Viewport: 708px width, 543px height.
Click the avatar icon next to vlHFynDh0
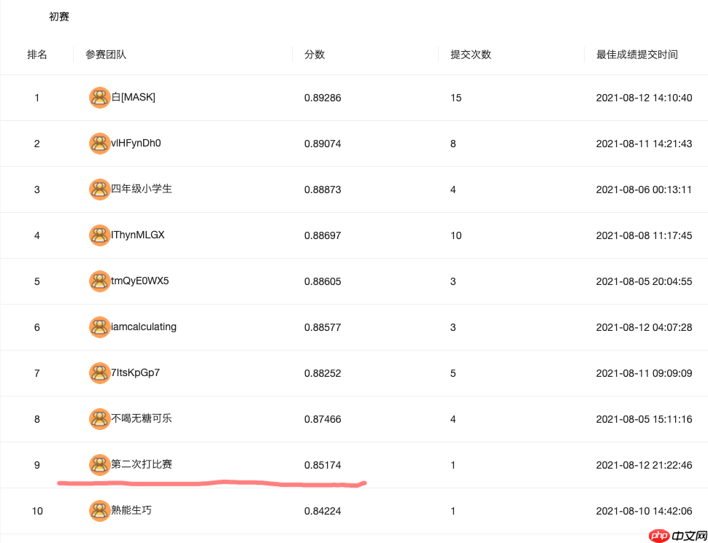click(100, 144)
